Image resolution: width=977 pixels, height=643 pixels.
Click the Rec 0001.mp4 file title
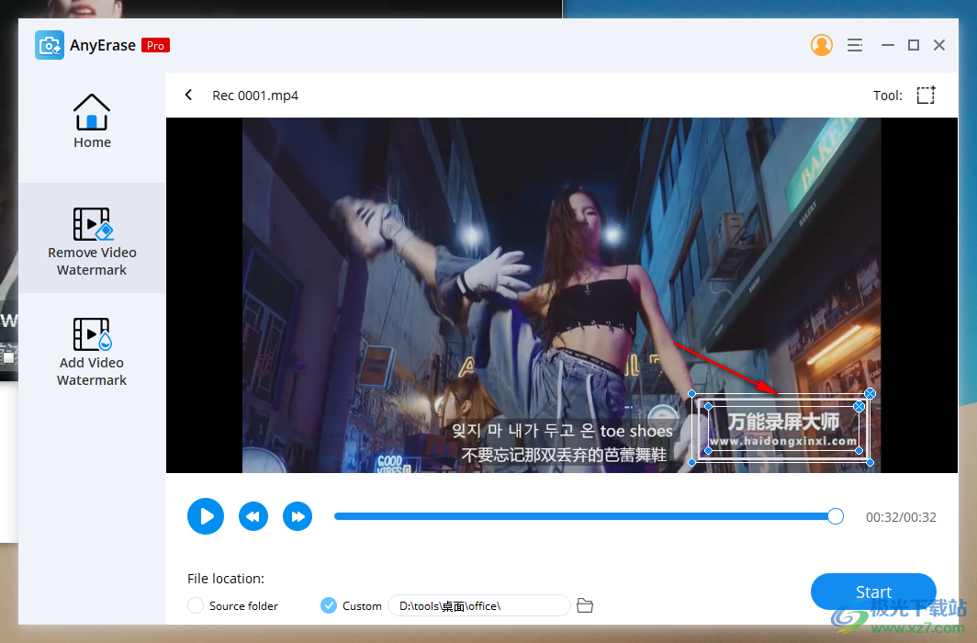point(255,95)
